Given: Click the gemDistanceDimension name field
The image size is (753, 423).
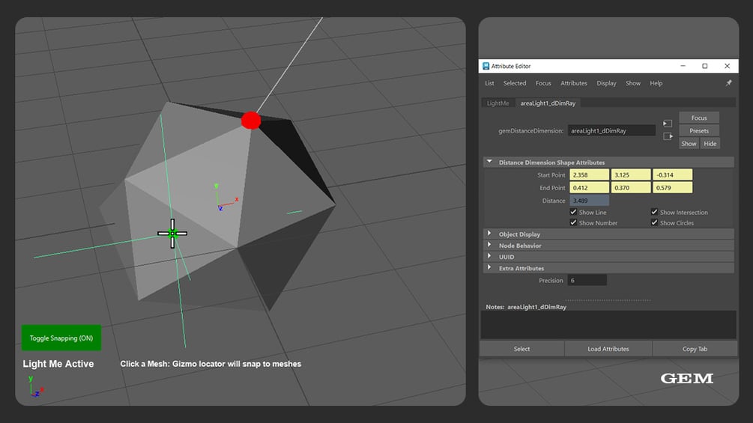Looking at the screenshot, I should pyautogui.click(x=611, y=130).
